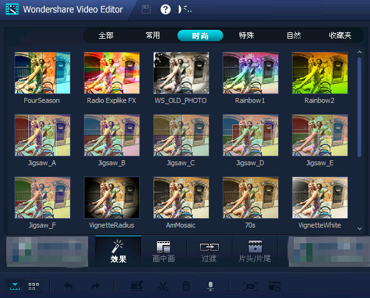The height and width of the screenshot is (298, 370).
Task: Select the Jigsaw_C effect thumbnail
Action: pos(181,135)
